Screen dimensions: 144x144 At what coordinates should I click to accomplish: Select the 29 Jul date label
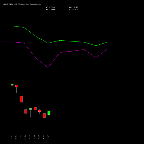tap(39, 137)
